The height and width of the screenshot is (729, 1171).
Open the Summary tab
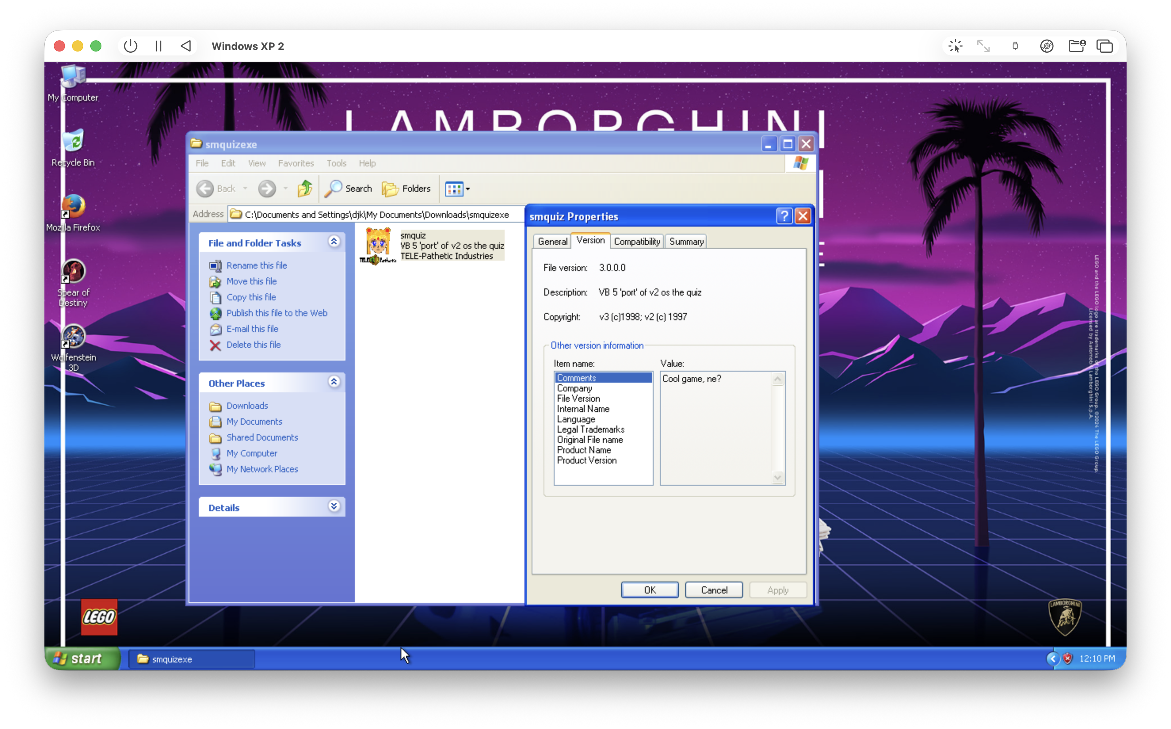pos(686,242)
